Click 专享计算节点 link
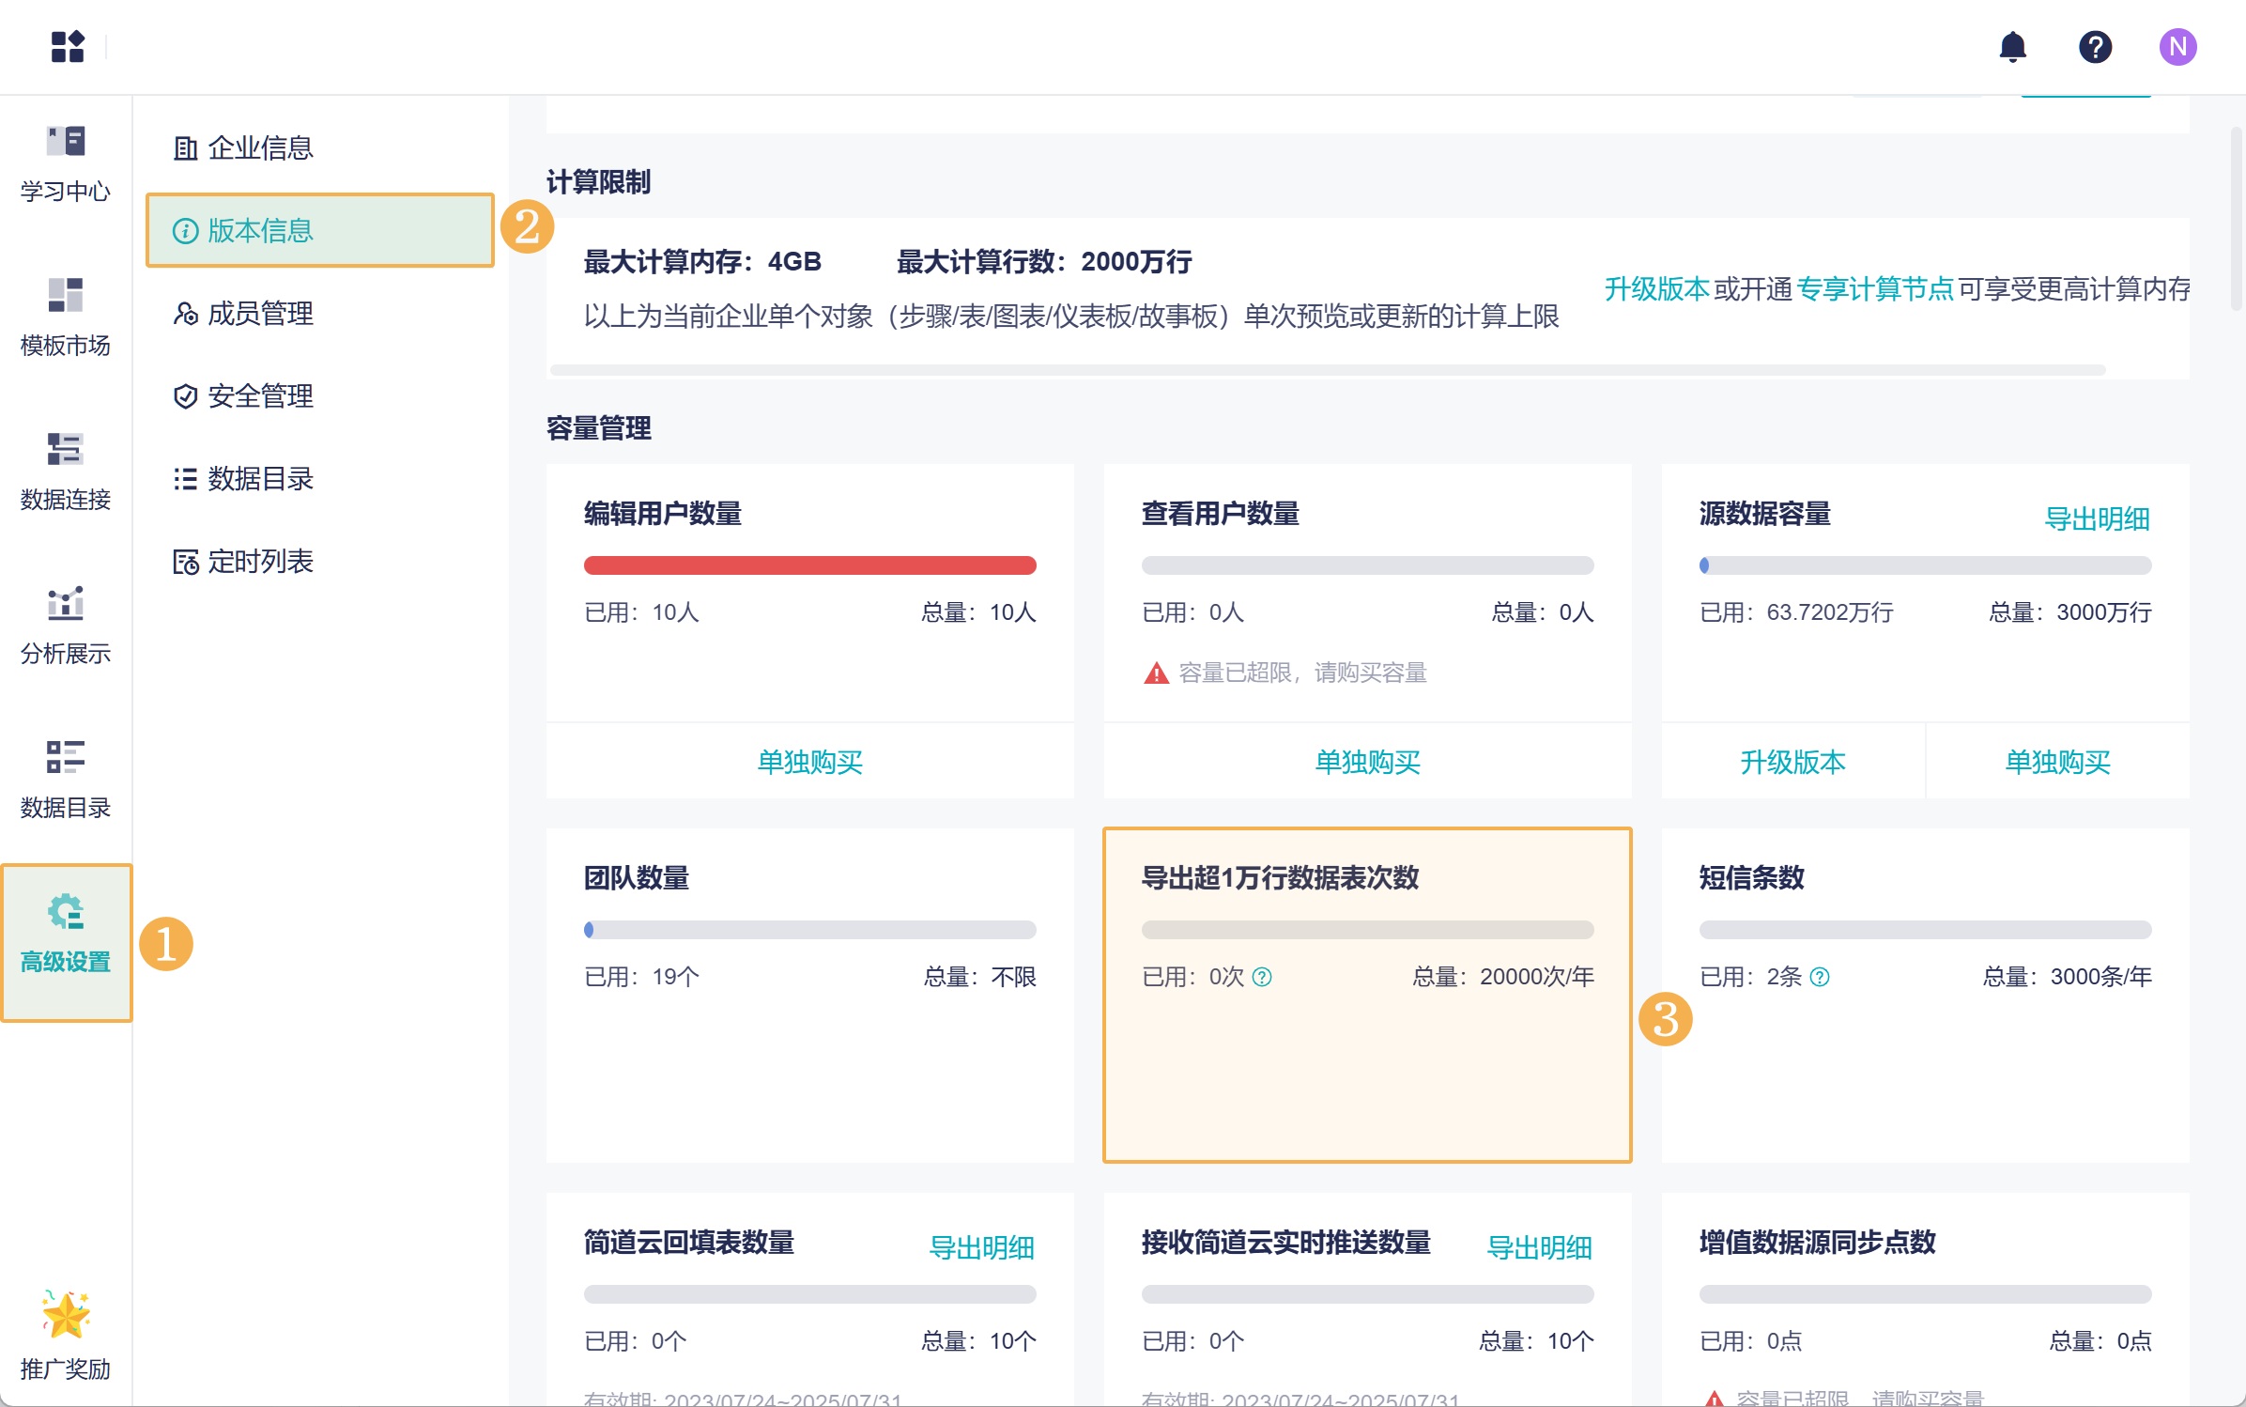2246x1407 pixels. pyautogui.click(x=1874, y=289)
